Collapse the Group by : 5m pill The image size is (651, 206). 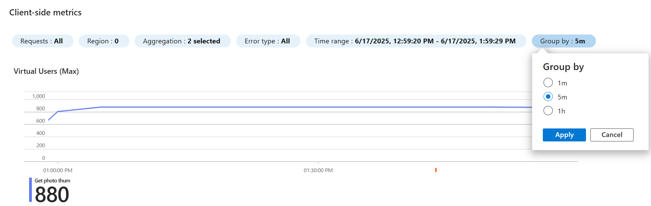click(563, 41)
